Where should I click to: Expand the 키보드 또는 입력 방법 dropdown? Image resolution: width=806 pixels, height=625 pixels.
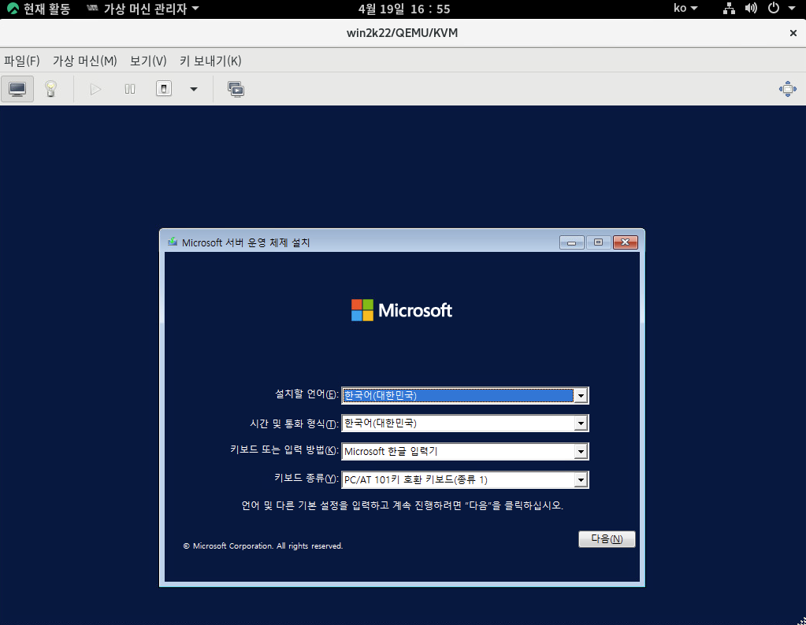[x=581, y=451]
